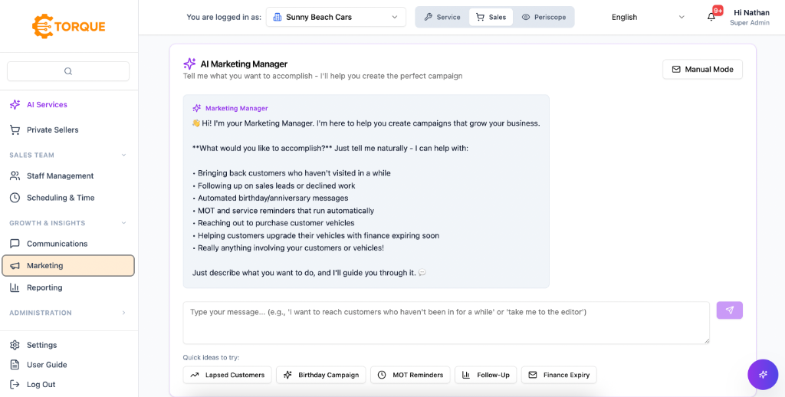The width and height of the screenshot is (785, 397).
Task: Click the 'You are logged in as:' label
Action: pos(224,17)
